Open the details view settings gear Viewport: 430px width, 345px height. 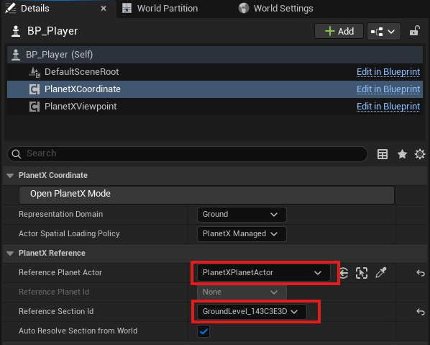pos(420,154)
